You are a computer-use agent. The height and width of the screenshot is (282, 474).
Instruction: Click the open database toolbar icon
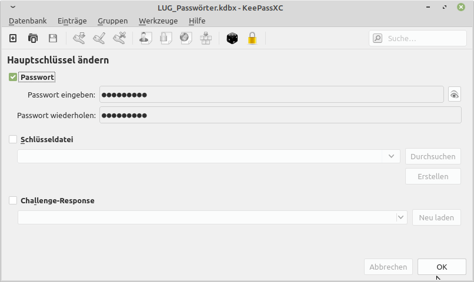pyautogui.click(x=33, y=38)
